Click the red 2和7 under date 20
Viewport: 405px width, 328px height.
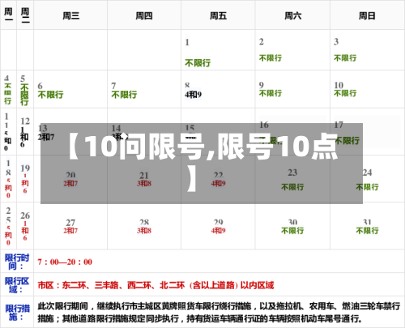click(70, 184)
